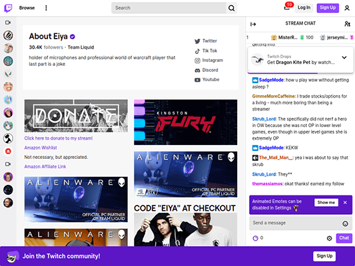Viewport: 355px width, 266px height.
Task: Open the user profile icon menu
Action: coord(347,8)
